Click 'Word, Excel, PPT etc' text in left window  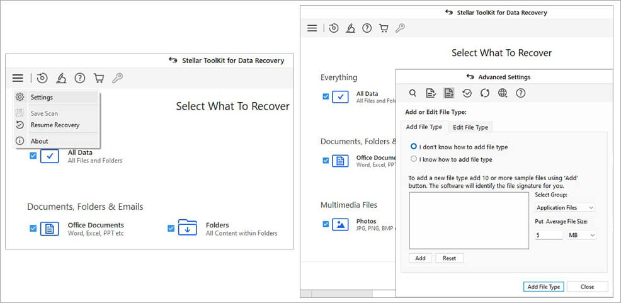96,233
